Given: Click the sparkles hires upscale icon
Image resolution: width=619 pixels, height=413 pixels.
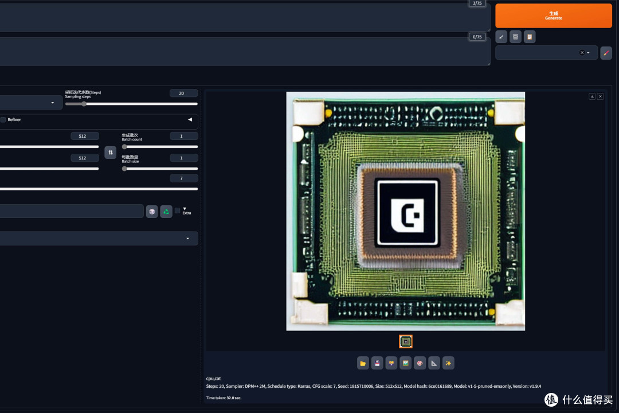Looking at the screenshot, I should (x=448, y=363).
